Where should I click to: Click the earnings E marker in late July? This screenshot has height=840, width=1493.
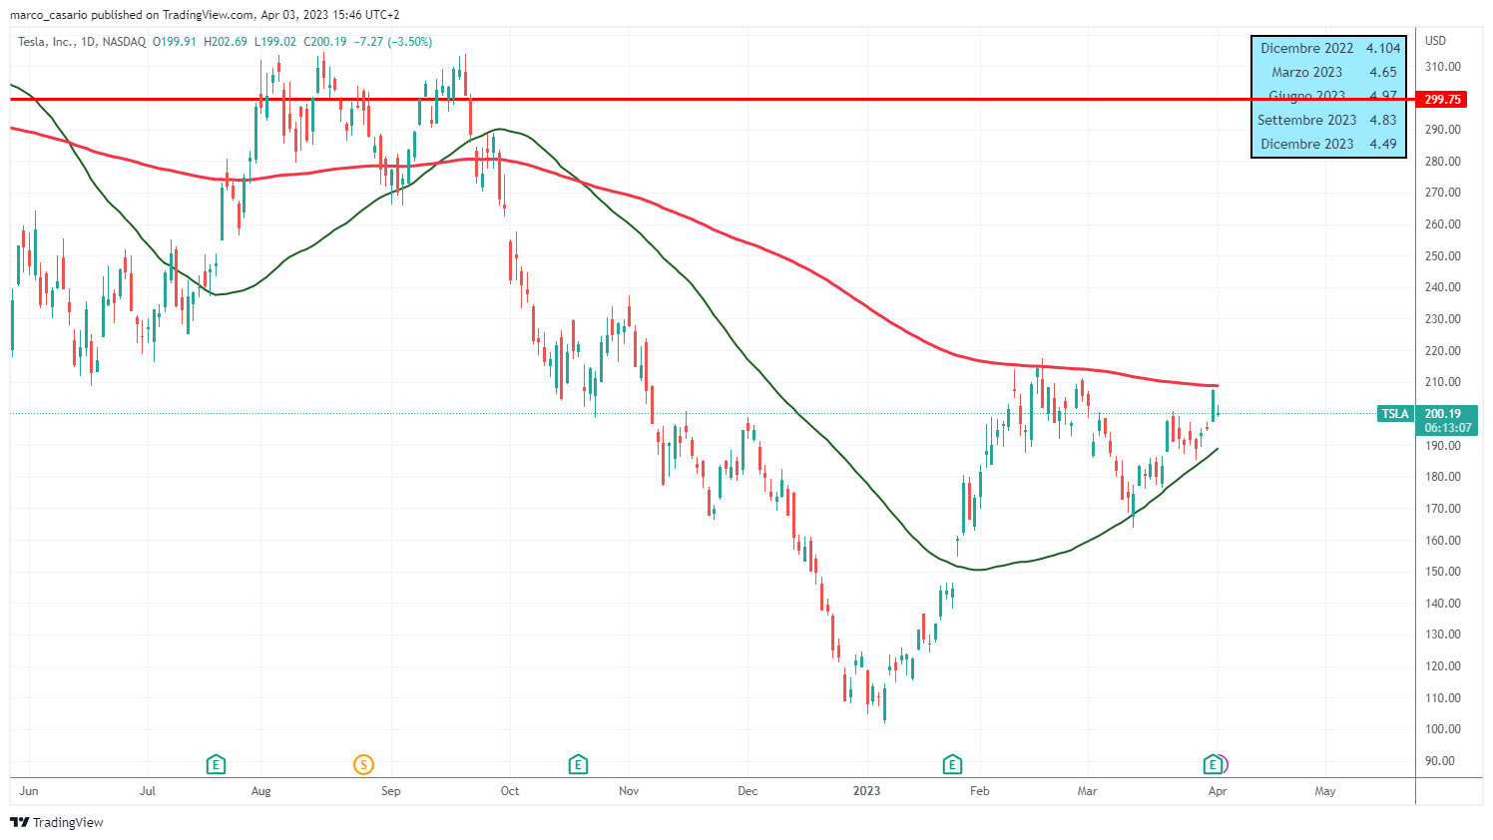(x=216, y=765)
